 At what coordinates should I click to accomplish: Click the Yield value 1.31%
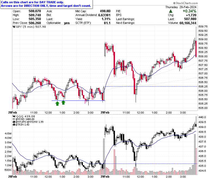(106, 19)
